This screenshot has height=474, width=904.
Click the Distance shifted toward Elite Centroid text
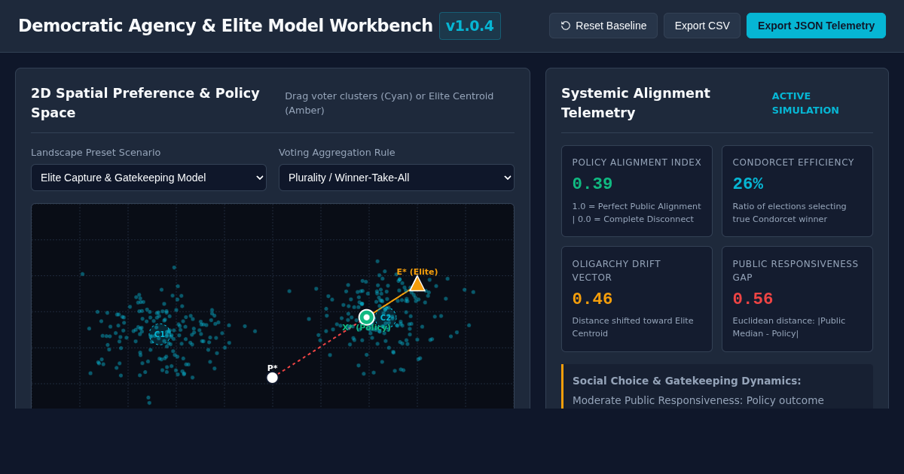click(x=633, y=327)
